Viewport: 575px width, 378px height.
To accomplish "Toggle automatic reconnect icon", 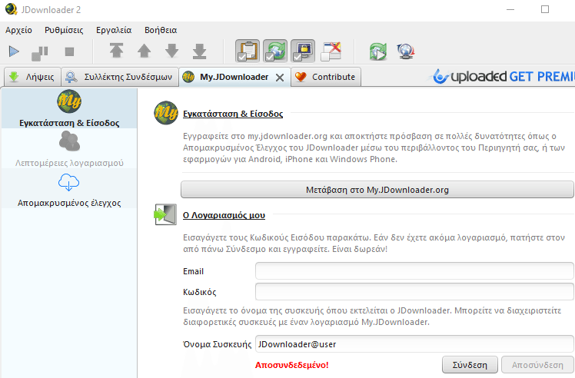I will click(x=275, y=51).
